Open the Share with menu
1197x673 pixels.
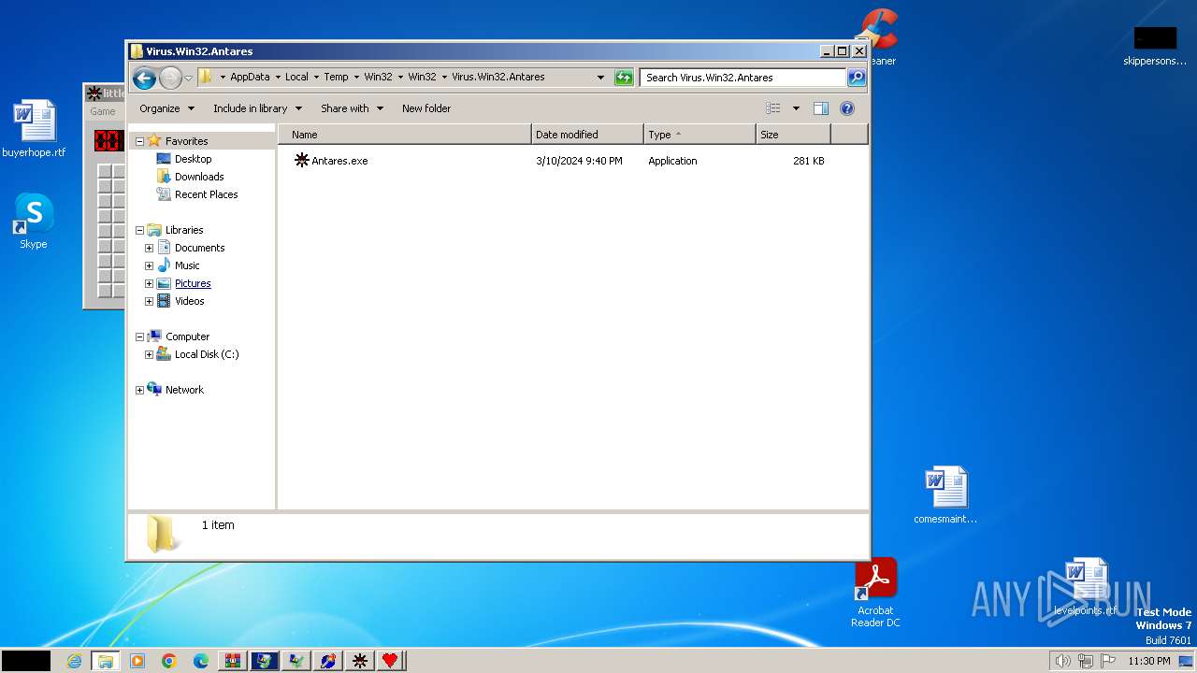[x=352, y=108]
